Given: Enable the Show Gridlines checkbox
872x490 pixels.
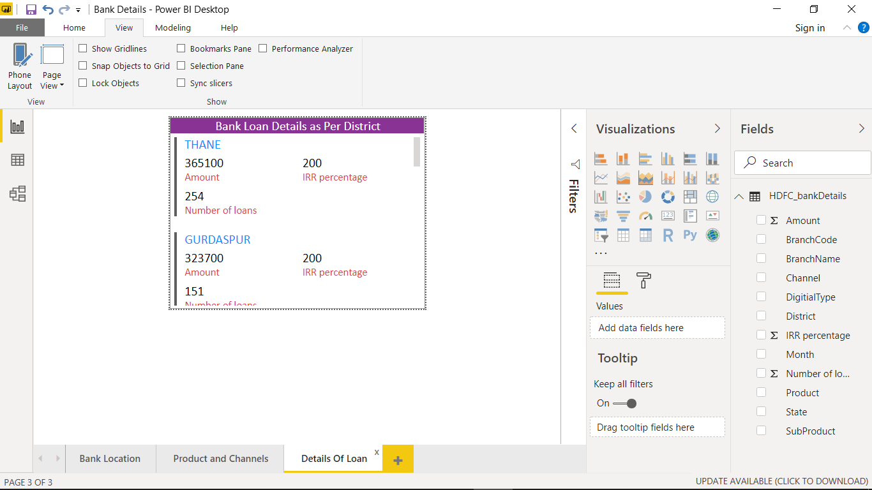Looking at the screenshot, I should pos(82,48).
